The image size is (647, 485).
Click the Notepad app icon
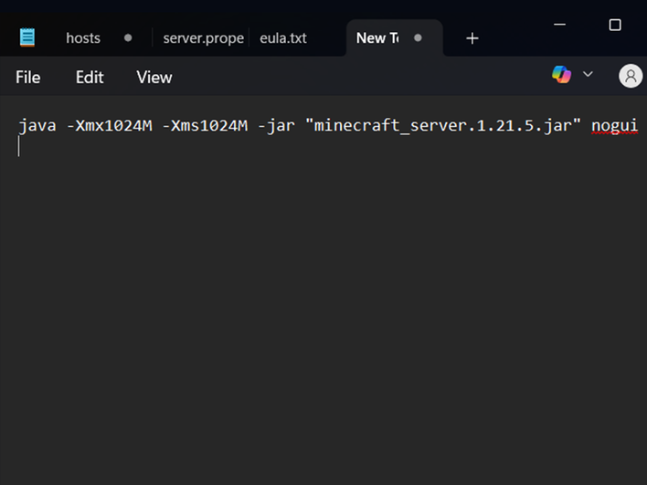[x=27, y=37]
